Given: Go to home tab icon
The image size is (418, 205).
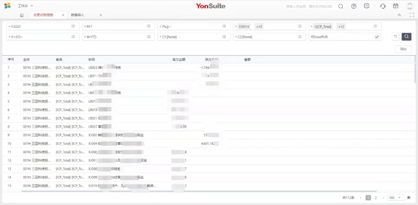Looking at the screenshot, I should click(22, 15).
